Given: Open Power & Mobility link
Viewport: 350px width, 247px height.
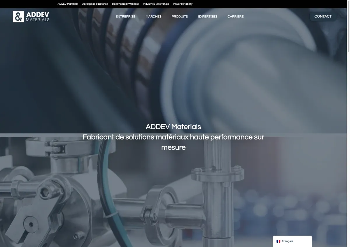Looking at the screenshot, I should pyautogui.click(x=183, y=4).
